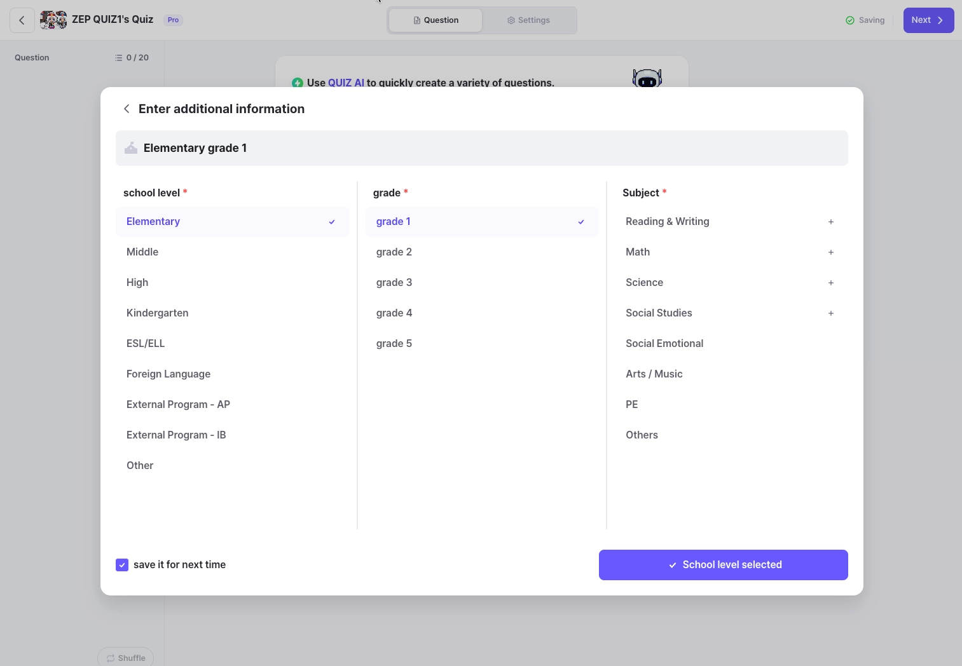Choose grade 3 from the grade list
The width and height of the screenshot is (962, 666).
point(394,283)
